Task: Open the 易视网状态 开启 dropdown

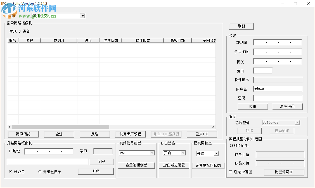Action: coord(216,153)
